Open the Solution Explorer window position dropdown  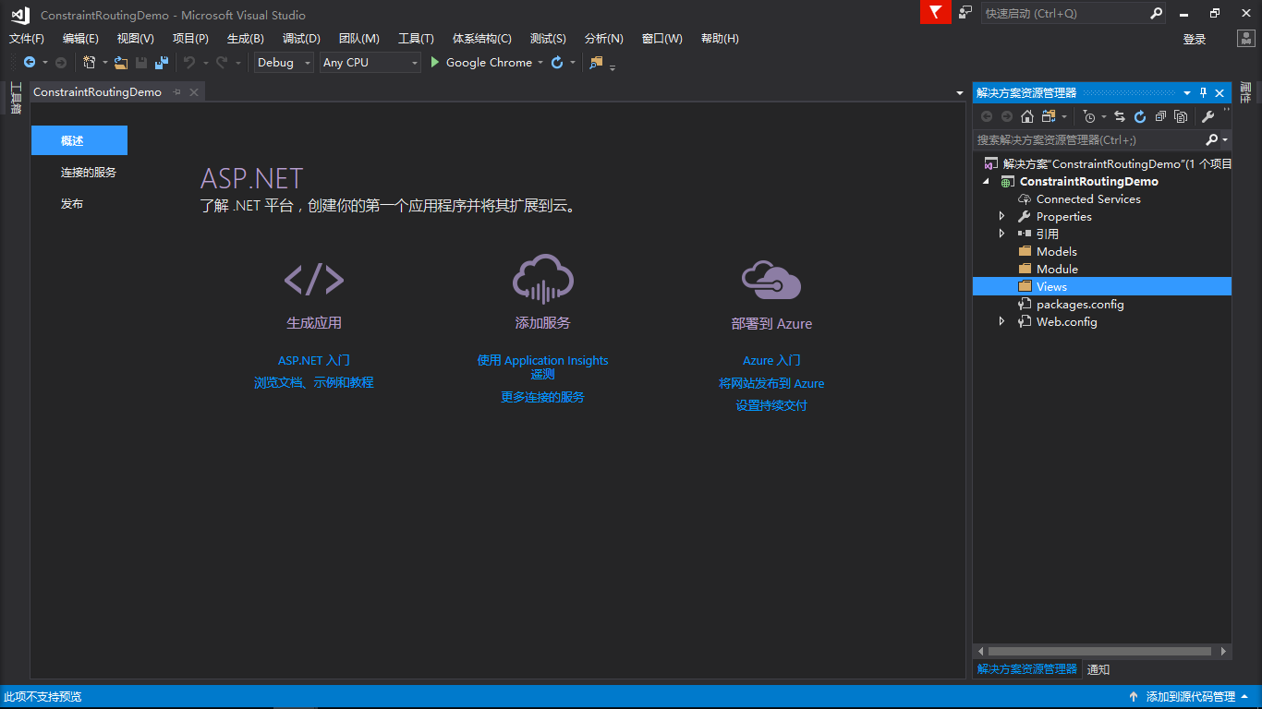tap(1187, 92)
